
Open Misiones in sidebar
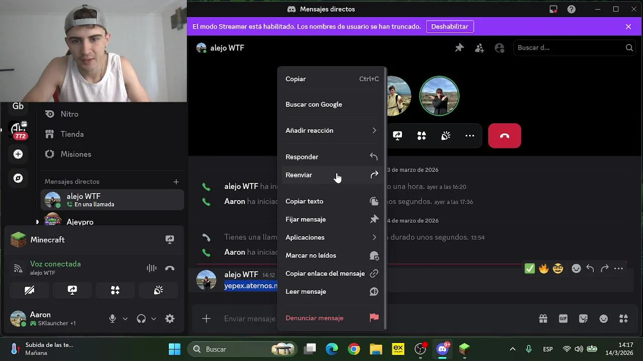click(x=112, y=154)
